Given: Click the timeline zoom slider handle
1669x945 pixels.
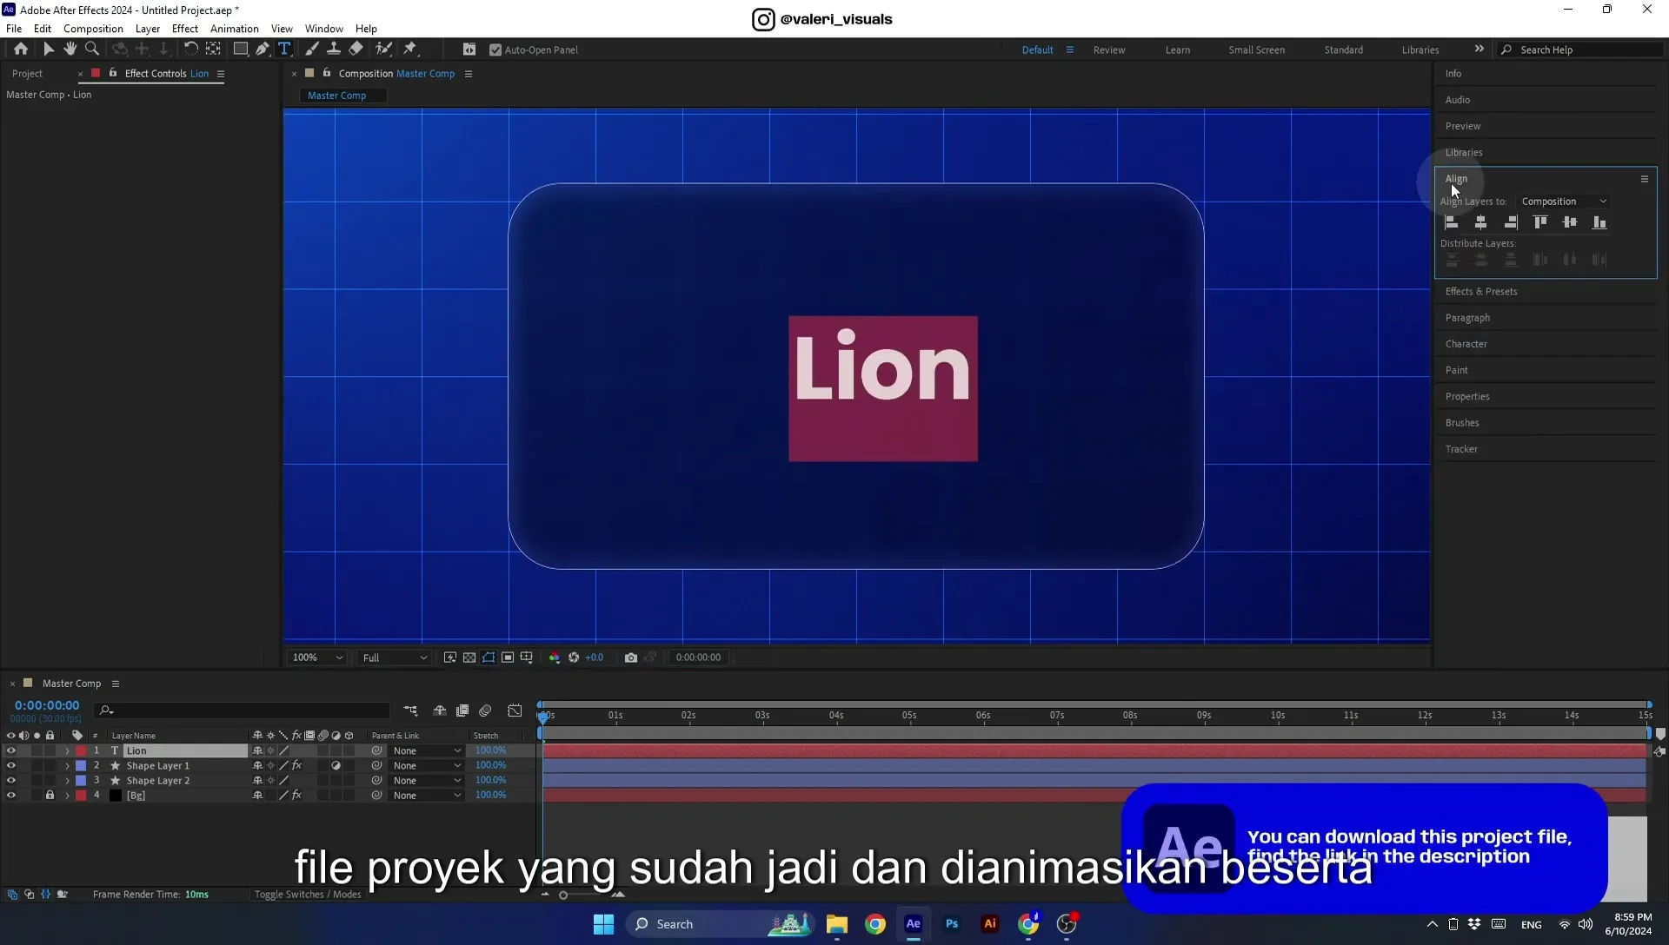Looking at the screenshot, I should click(563, 895).
